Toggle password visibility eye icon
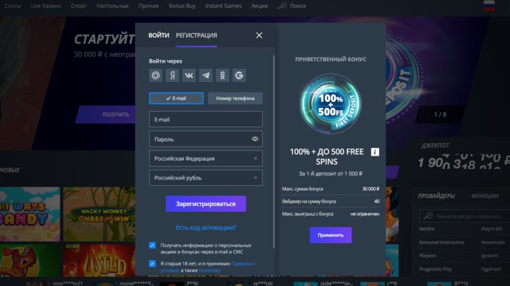This screenshot has height=286, width=510. pyautogui.click(x=255, y=139)
